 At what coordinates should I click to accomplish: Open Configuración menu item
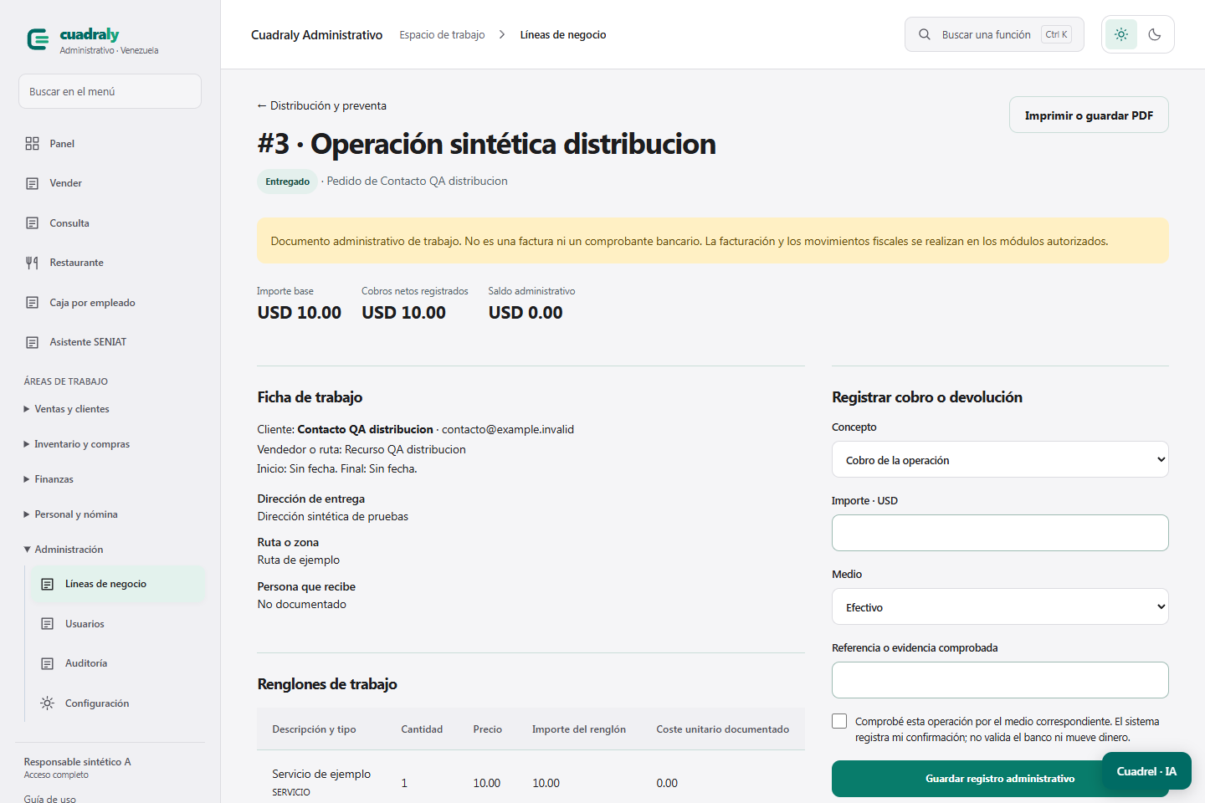click(x=118, y=703)
